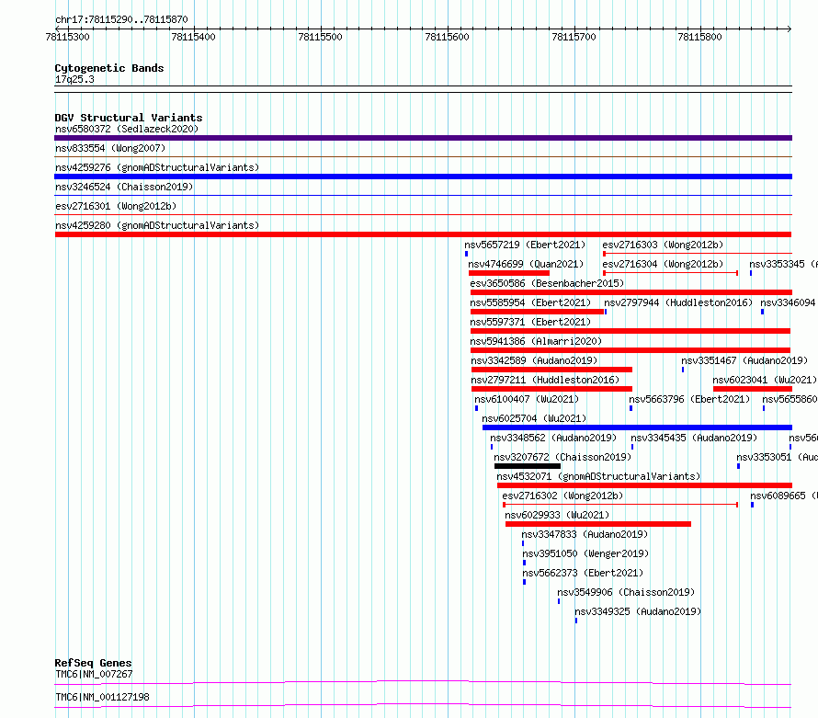Viewport: 818px width, 718px height.
Task: Click nsv6025704 (Wu2021) label
Action: click(534, 418)
